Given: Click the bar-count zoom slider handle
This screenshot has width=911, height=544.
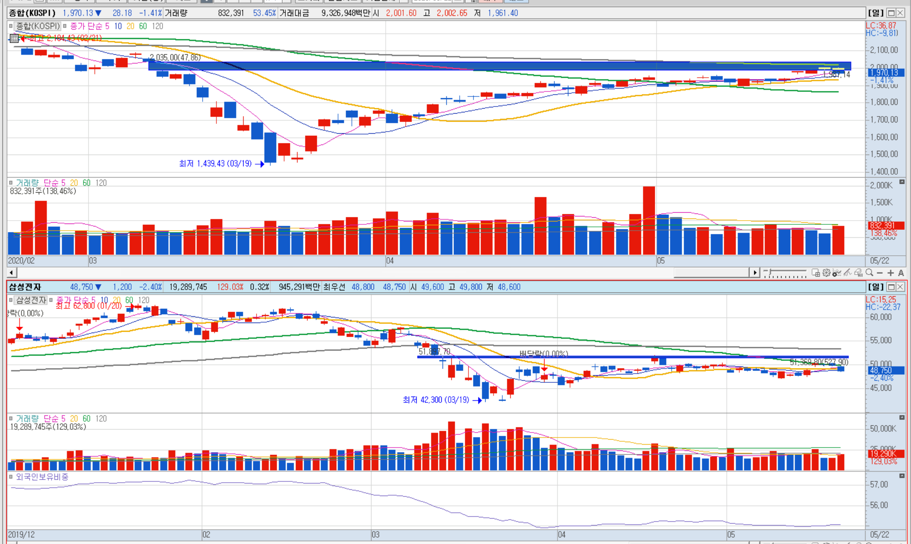Looking at the screenshot, I should coord(769,272).
